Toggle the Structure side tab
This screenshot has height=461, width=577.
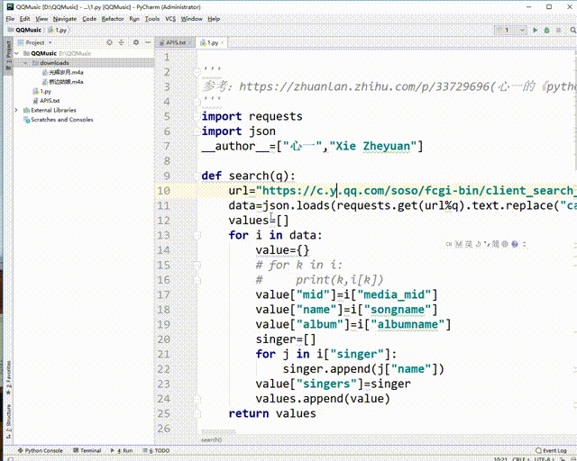click(x=8, y=421)
